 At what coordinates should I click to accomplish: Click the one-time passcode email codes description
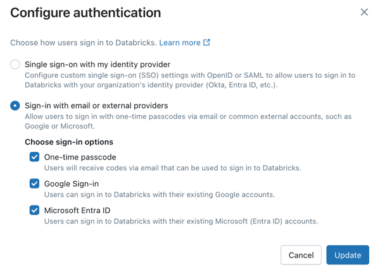click(x=172, y=168)
